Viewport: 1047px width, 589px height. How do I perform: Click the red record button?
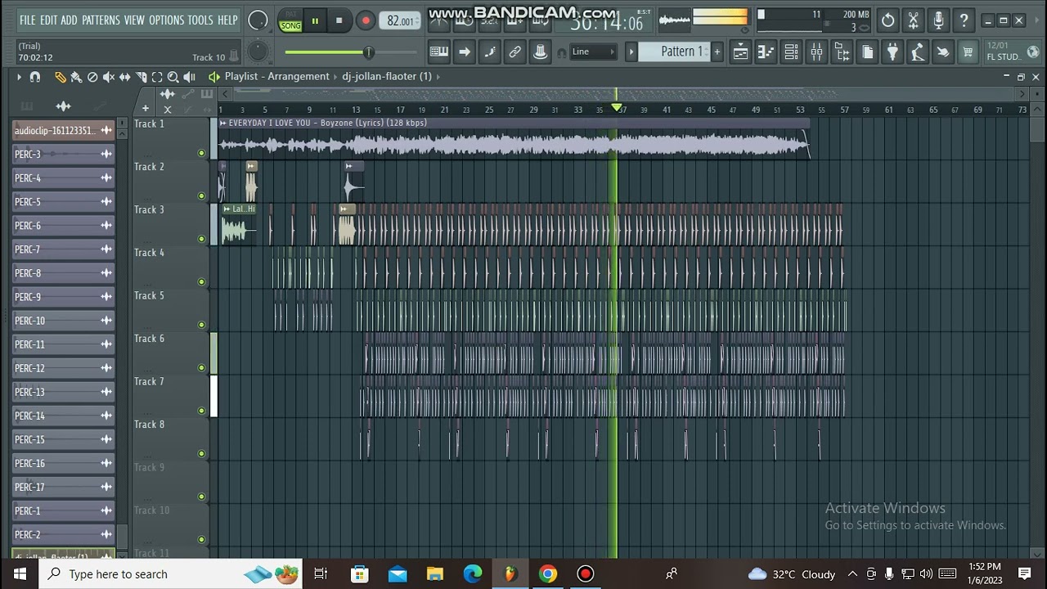click(366, 21)
